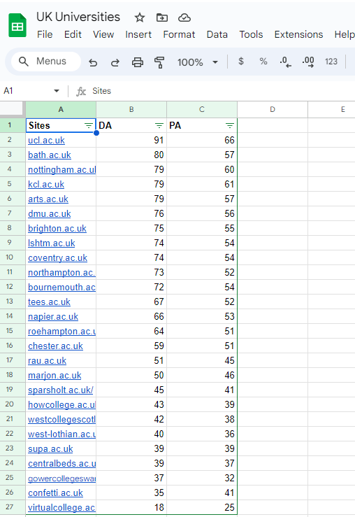Decrease decimal places button
Screen dimensions: 355x517
point(285,62)
